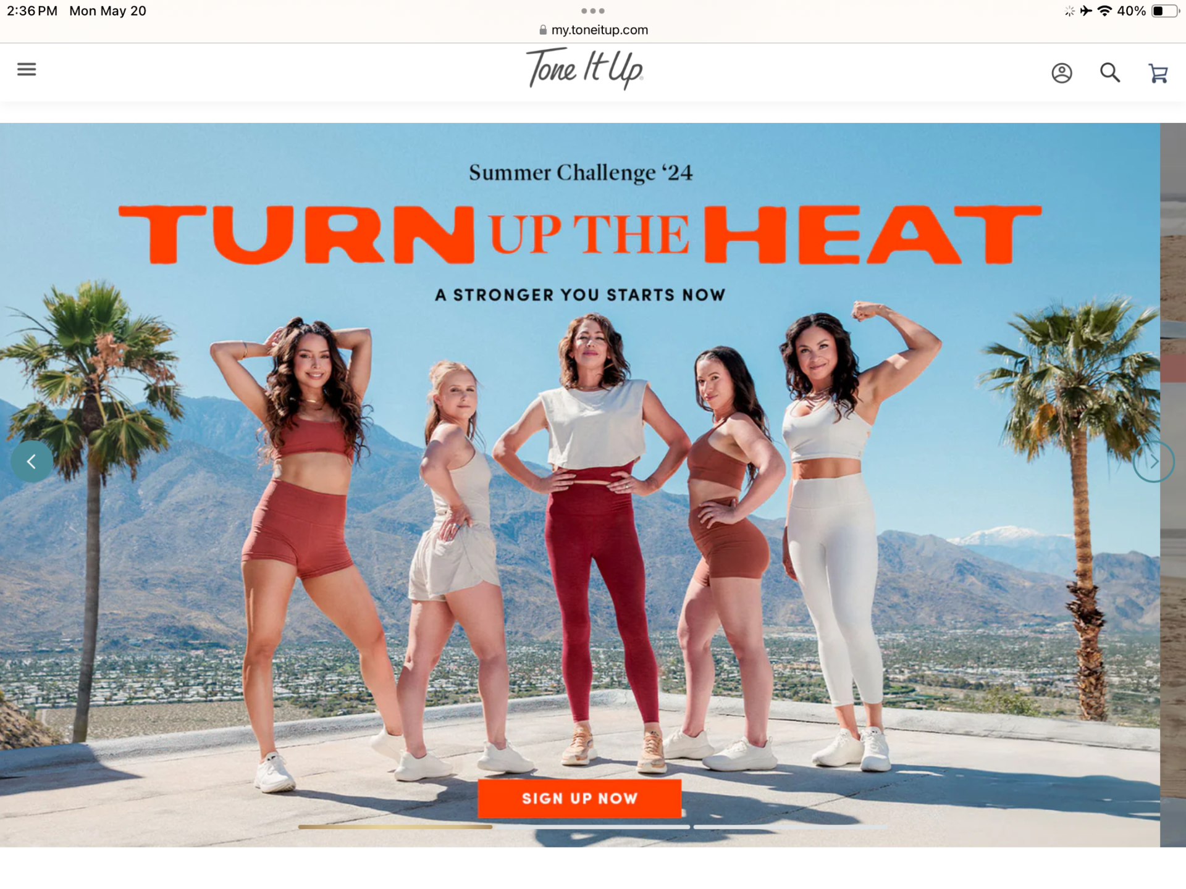Open the site search magnifier icon
The width and height of the screenshot is (1186, 889).
pos(1110,73)
